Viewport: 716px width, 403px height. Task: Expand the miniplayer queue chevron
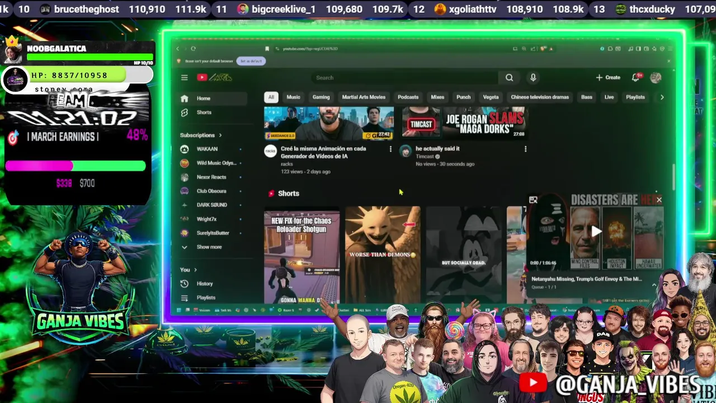[x=654, y=285]
